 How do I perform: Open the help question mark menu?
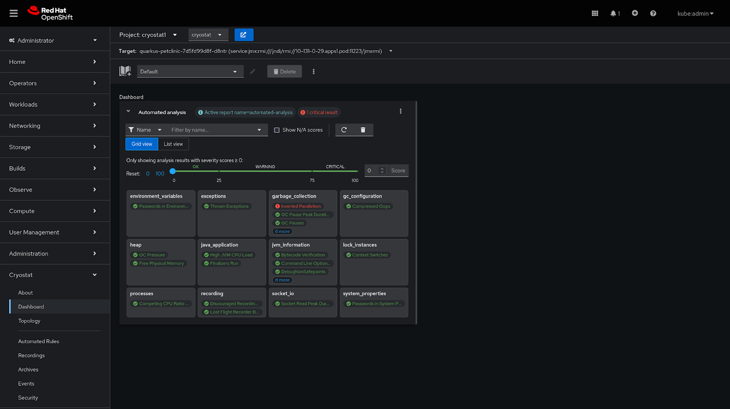653,13
